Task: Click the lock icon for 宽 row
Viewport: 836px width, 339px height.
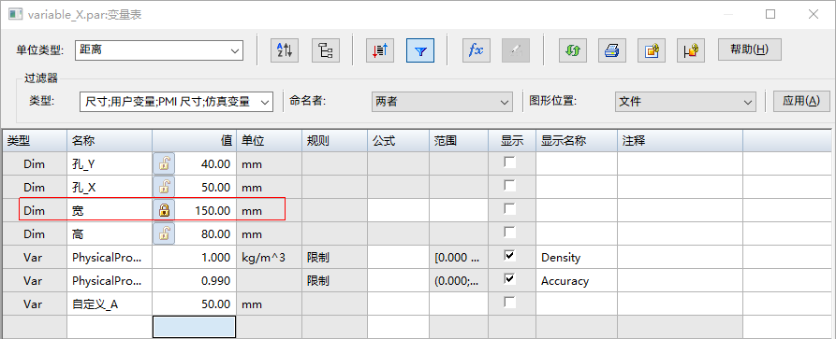Action: coord(164,211)
